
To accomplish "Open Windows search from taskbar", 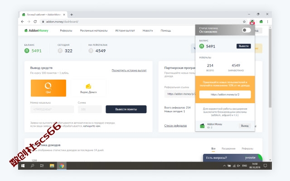I will click(32, 166).
